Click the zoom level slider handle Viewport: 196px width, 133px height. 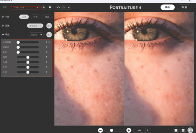pyautogui.click(x=112, y=130)
